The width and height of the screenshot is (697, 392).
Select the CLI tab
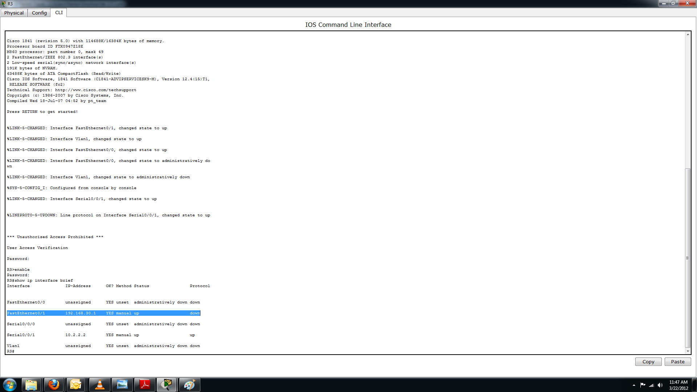(58, 12)
